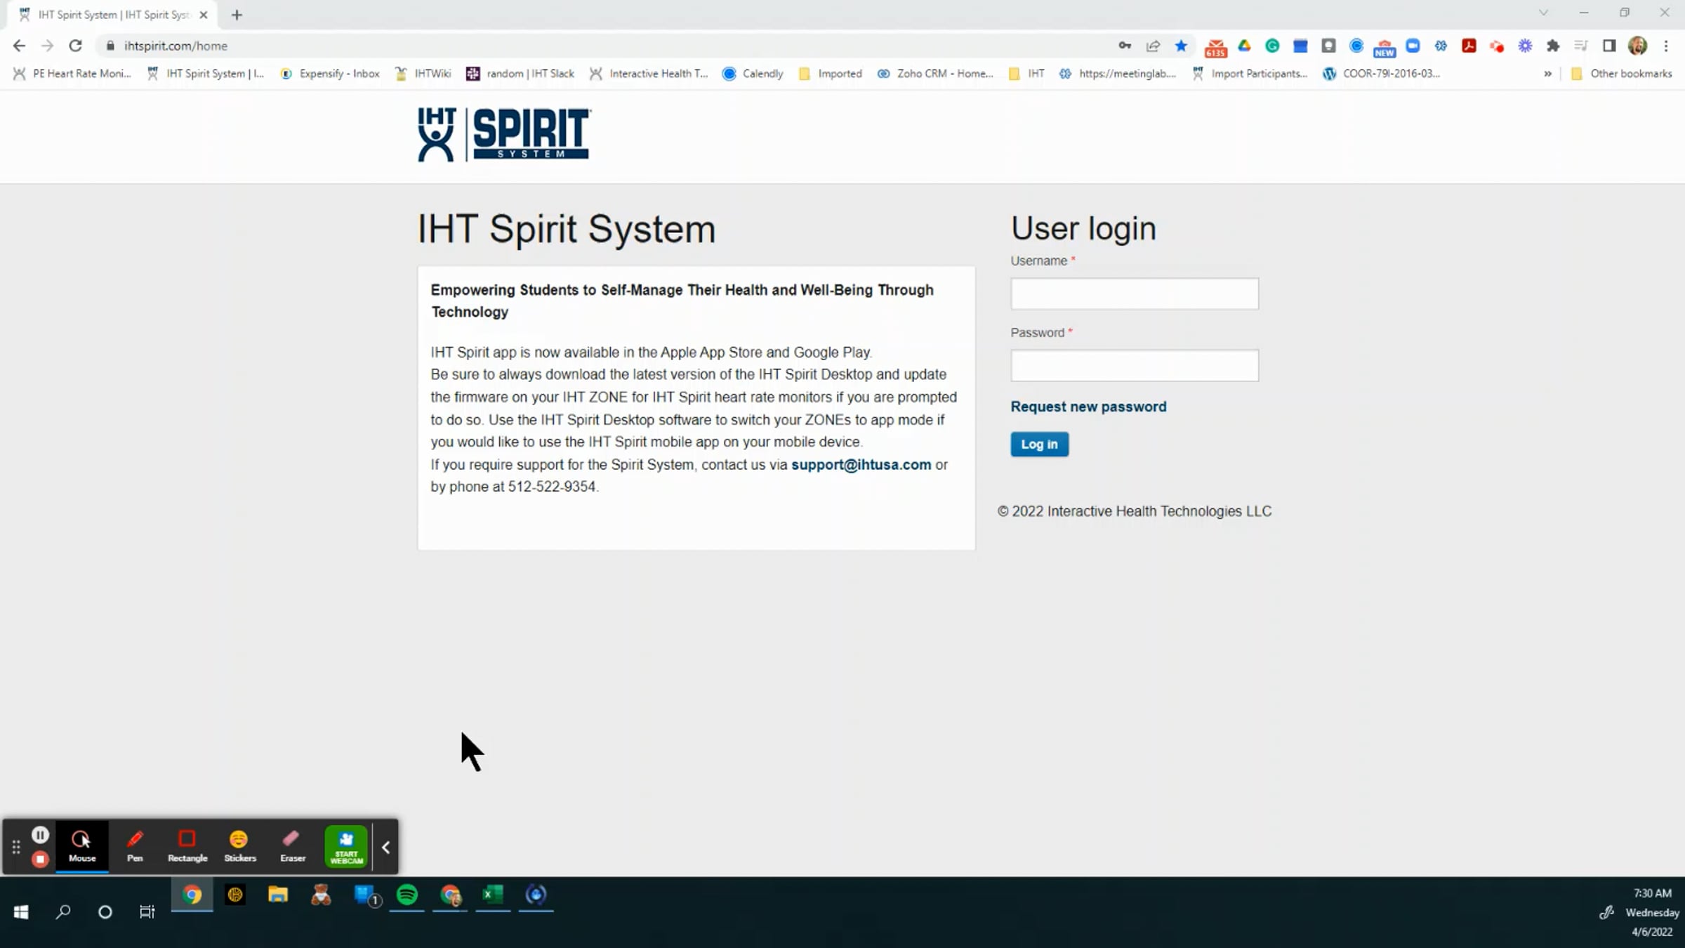Screen dimensions: 1685x948
Task: Select the Pen annotation tool
Action: 135,845
